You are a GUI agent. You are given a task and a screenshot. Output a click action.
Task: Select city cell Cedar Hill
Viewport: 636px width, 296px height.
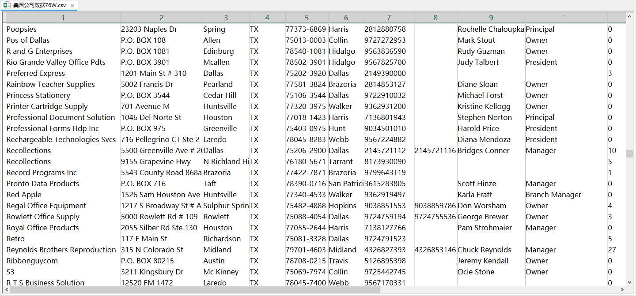point(226,95)
